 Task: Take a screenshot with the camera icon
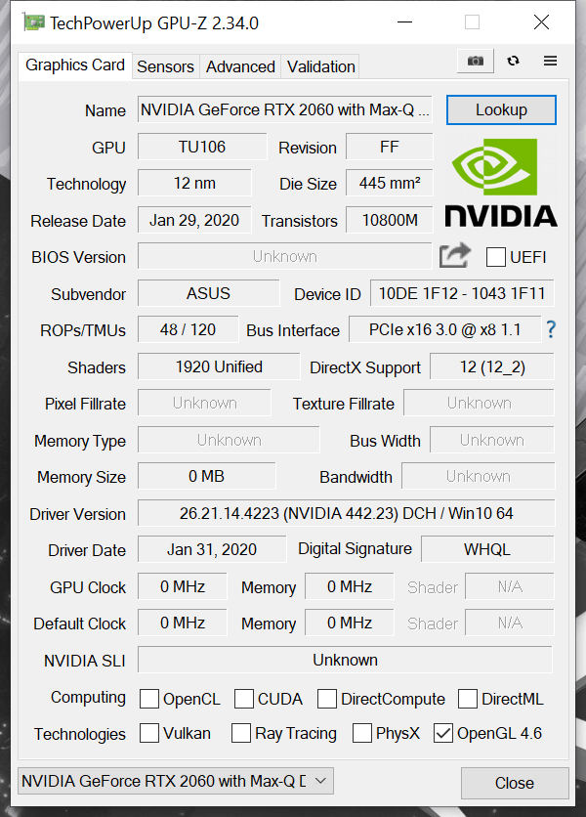(x=475, y=61)
